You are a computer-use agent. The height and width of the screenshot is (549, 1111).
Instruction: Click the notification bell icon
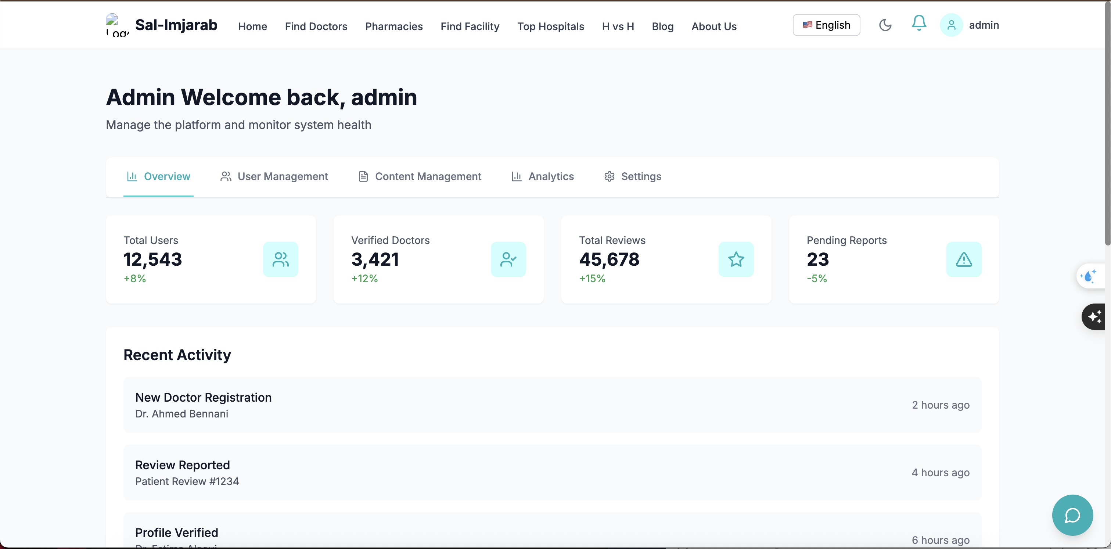click(x=918, y=24)
